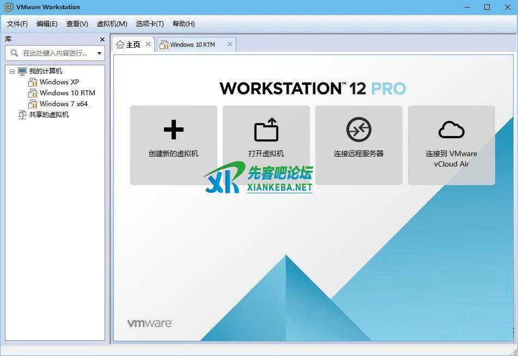518x356 pixels.
Task: Open the 帮助(H) menu
Action: pos(184,24)
